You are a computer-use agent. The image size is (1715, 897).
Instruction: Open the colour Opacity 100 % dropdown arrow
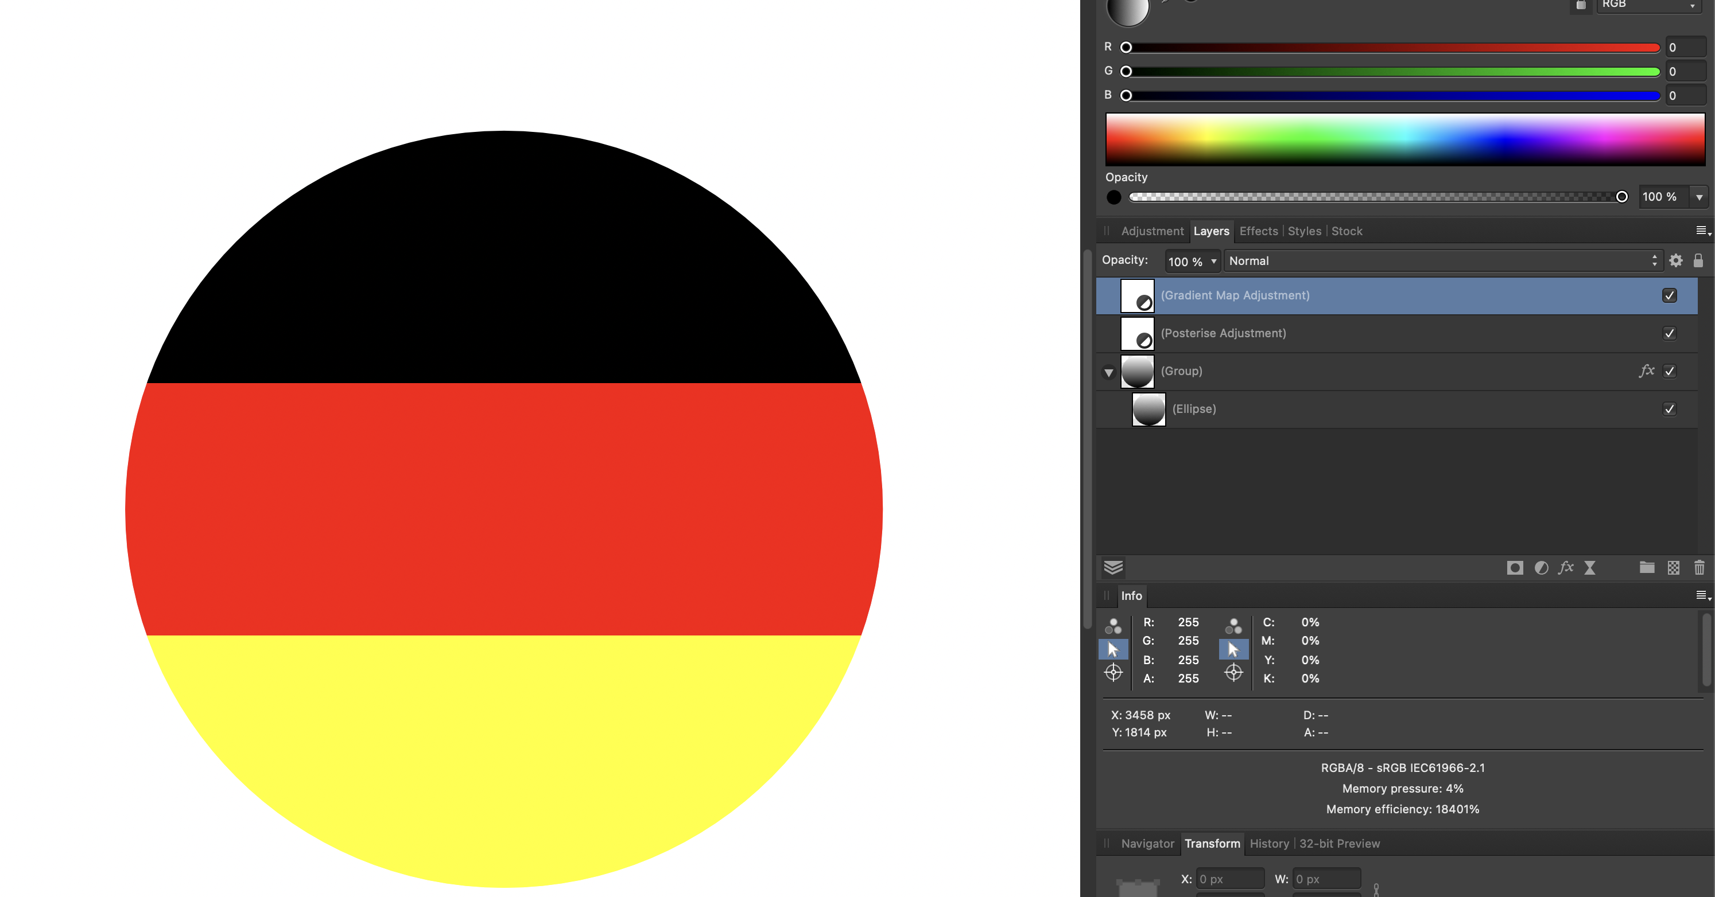point(1699,197)
